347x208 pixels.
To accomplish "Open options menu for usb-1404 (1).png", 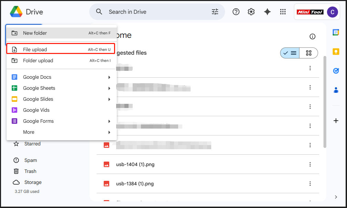I will click(x=310, y=164).
